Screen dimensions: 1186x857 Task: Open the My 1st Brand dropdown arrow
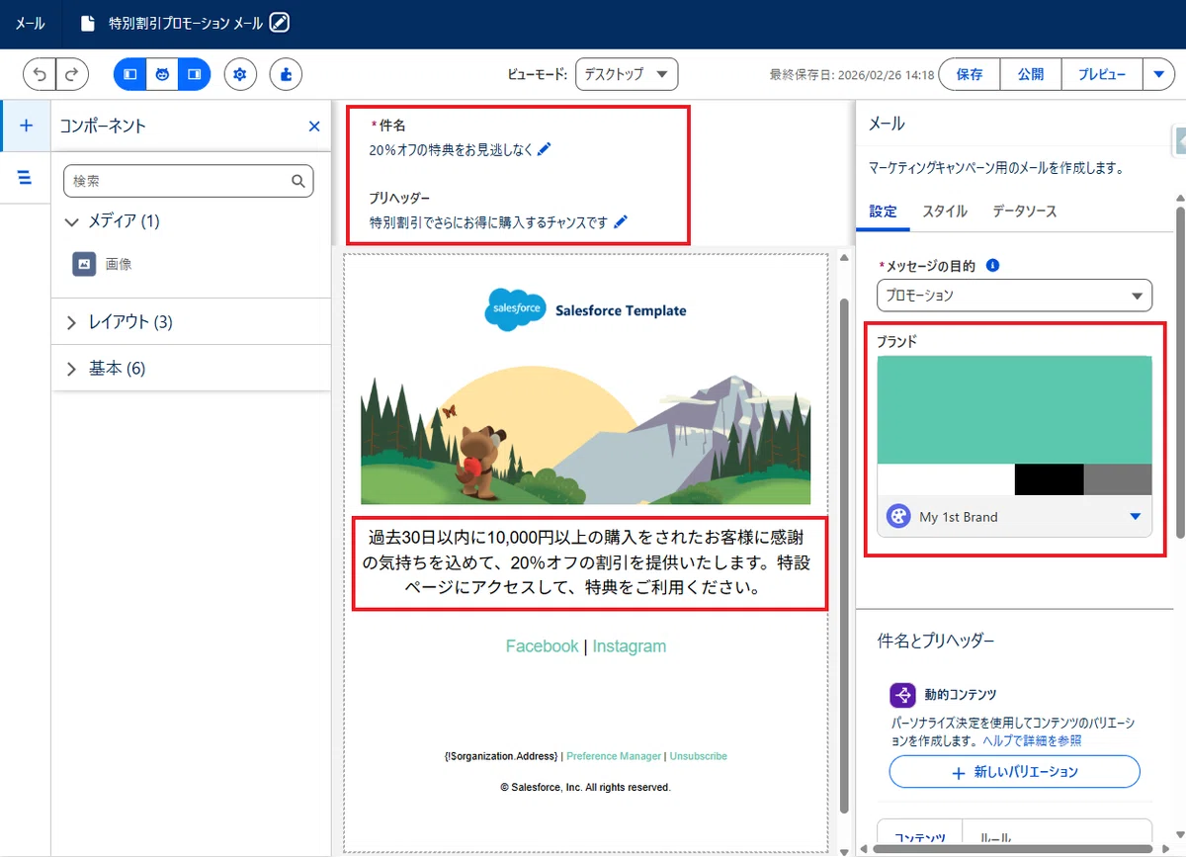[x=1136, y=517]
